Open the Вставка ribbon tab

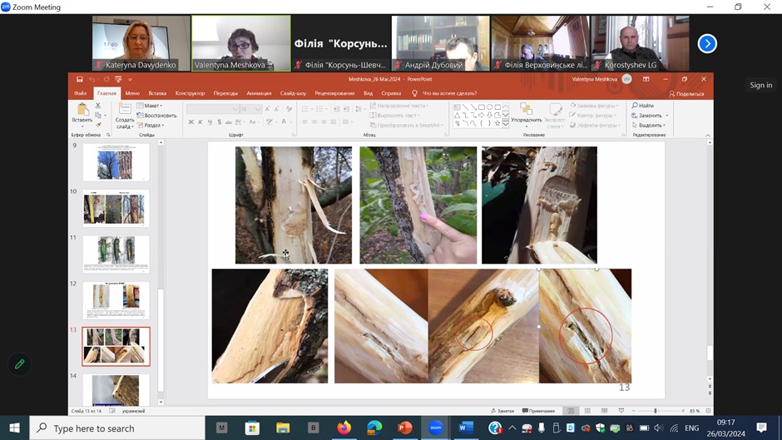pos(157,93)
